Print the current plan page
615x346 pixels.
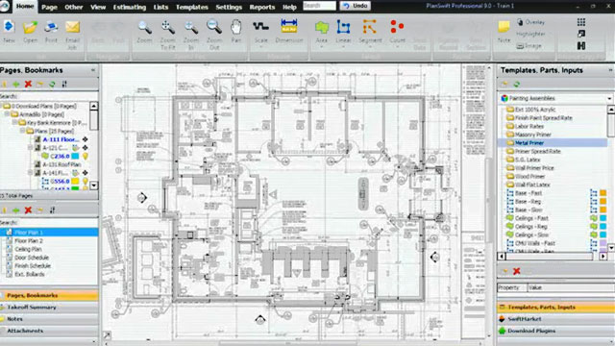click(51, 31)
